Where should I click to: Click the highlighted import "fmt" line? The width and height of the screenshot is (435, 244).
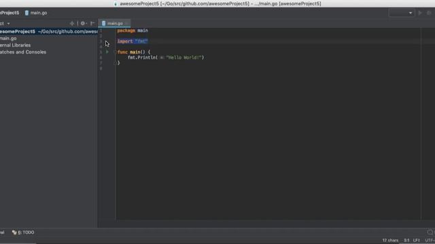coord(133,41)
